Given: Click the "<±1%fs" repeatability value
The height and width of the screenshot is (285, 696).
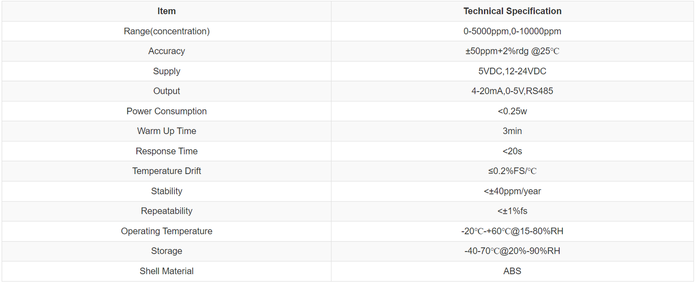Looking at the screenshot, I should pos(512,211).
